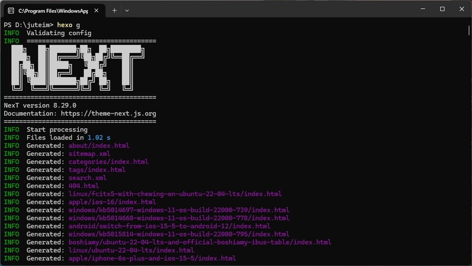Click the linux/ubuntu-22-04-lts/index.html path

131,250
